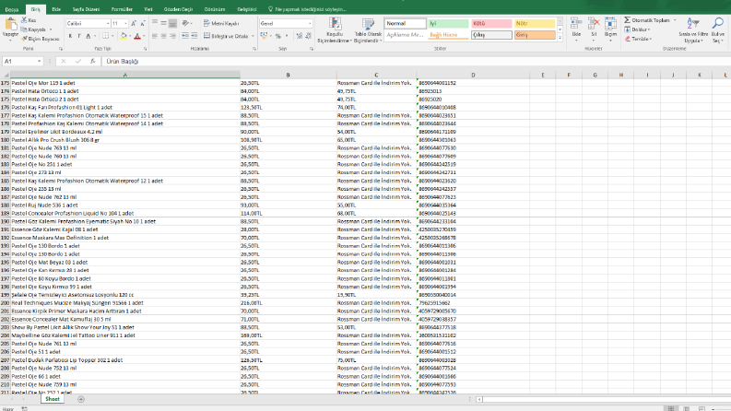Switch to the Gözden Geçir tab
731x411 pixels.
(178, 9)
